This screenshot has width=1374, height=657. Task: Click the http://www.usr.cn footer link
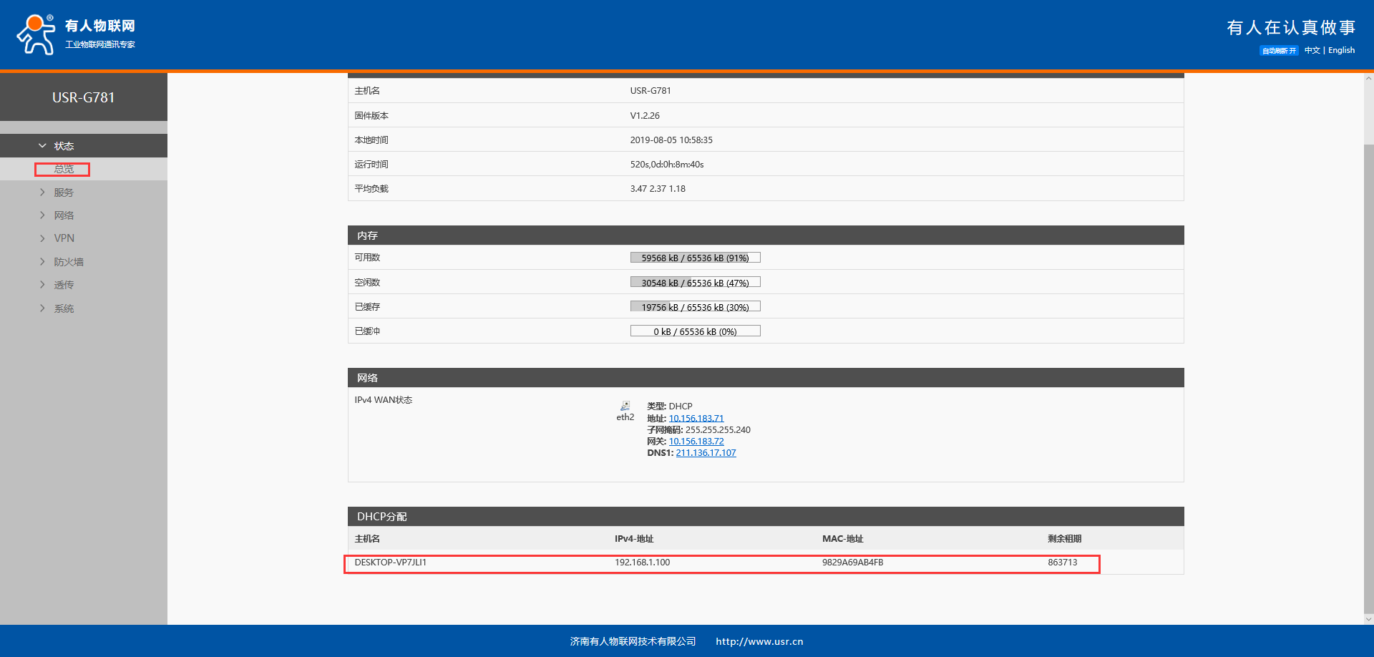pyautogui.click(x=759, y=642)
